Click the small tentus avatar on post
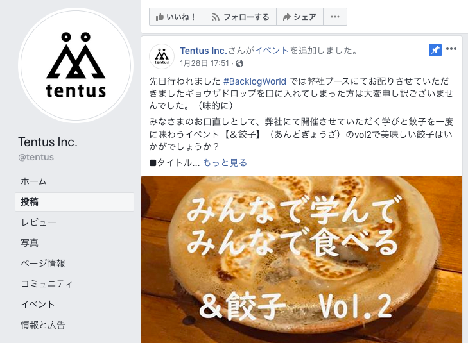 pos(162,56)
